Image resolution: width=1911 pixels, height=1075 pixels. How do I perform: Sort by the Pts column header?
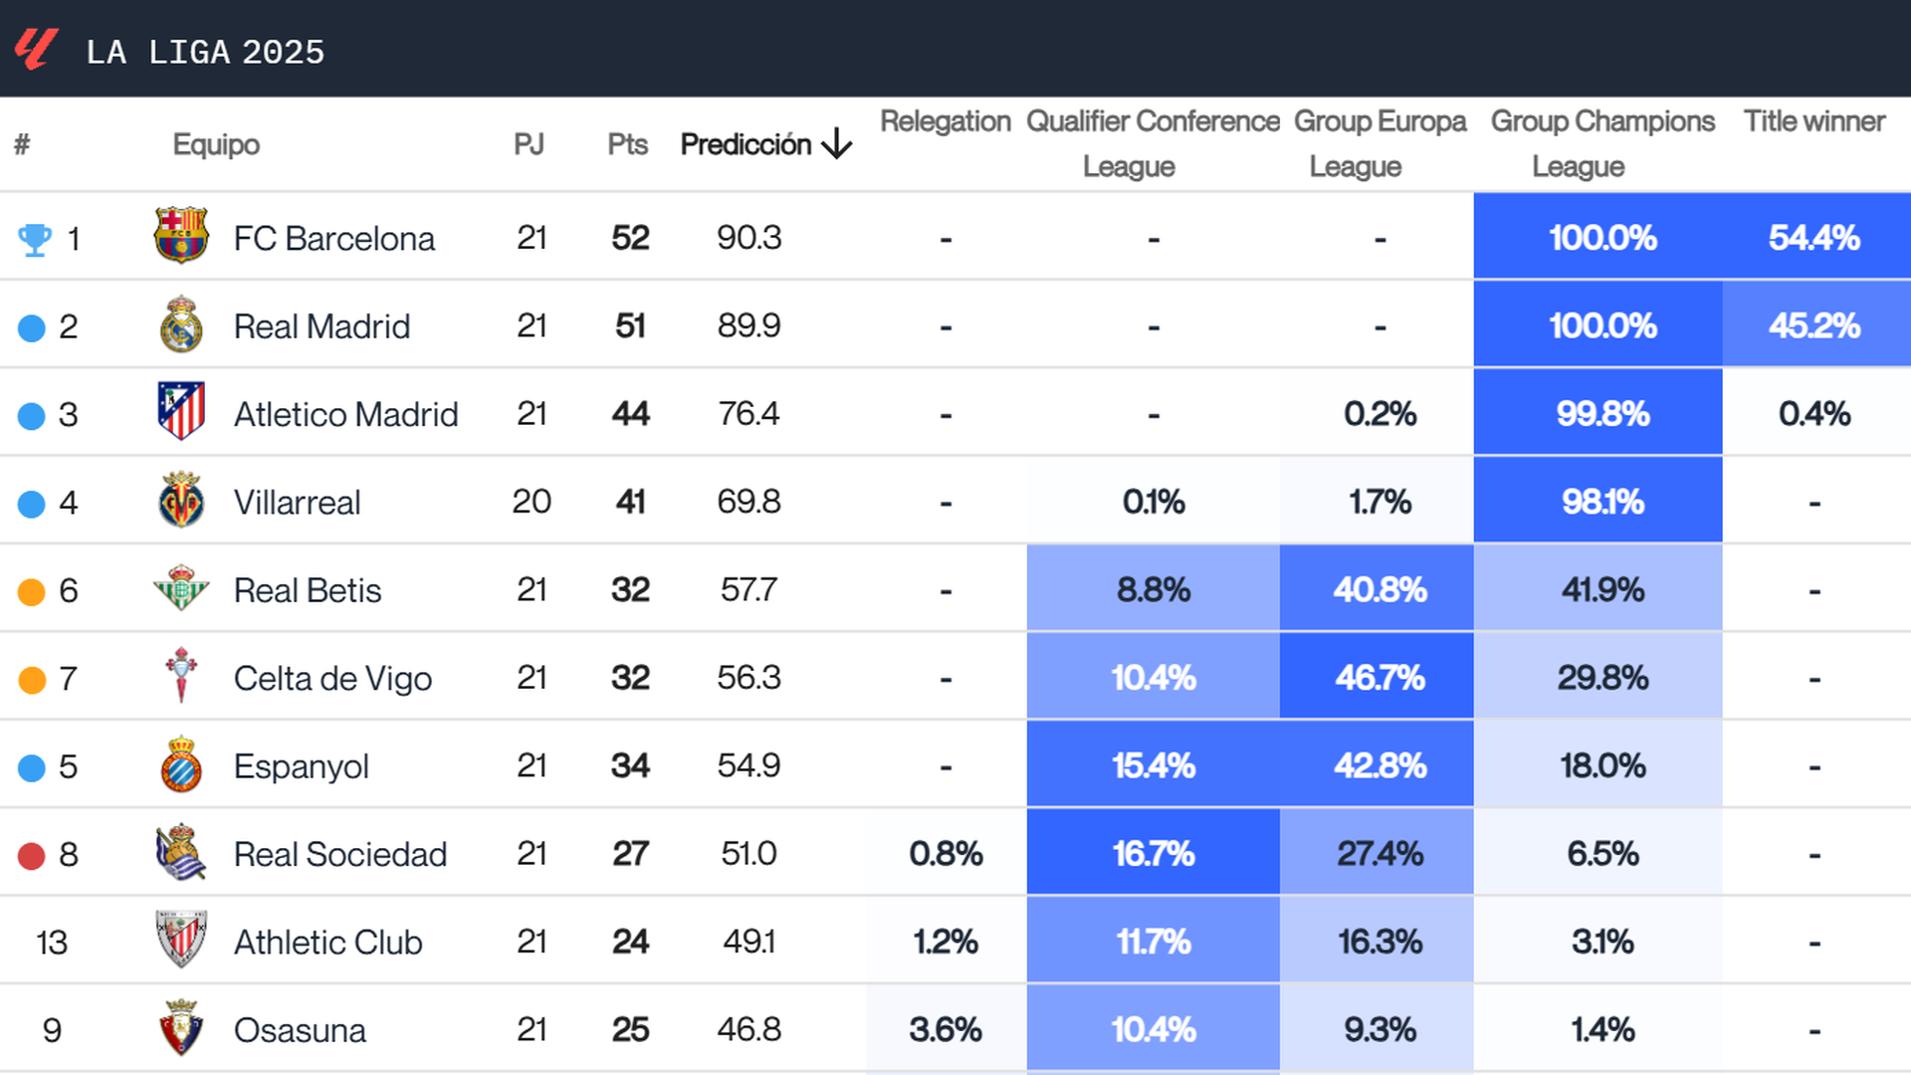click(626, 143)
